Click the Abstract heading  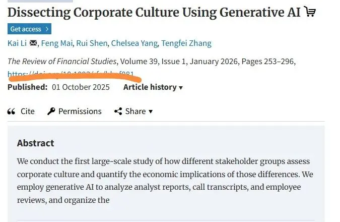[35, 143]
